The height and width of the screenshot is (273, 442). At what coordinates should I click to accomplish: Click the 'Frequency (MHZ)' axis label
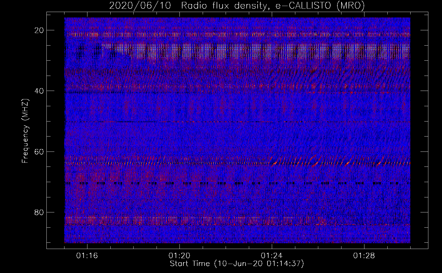25,131
